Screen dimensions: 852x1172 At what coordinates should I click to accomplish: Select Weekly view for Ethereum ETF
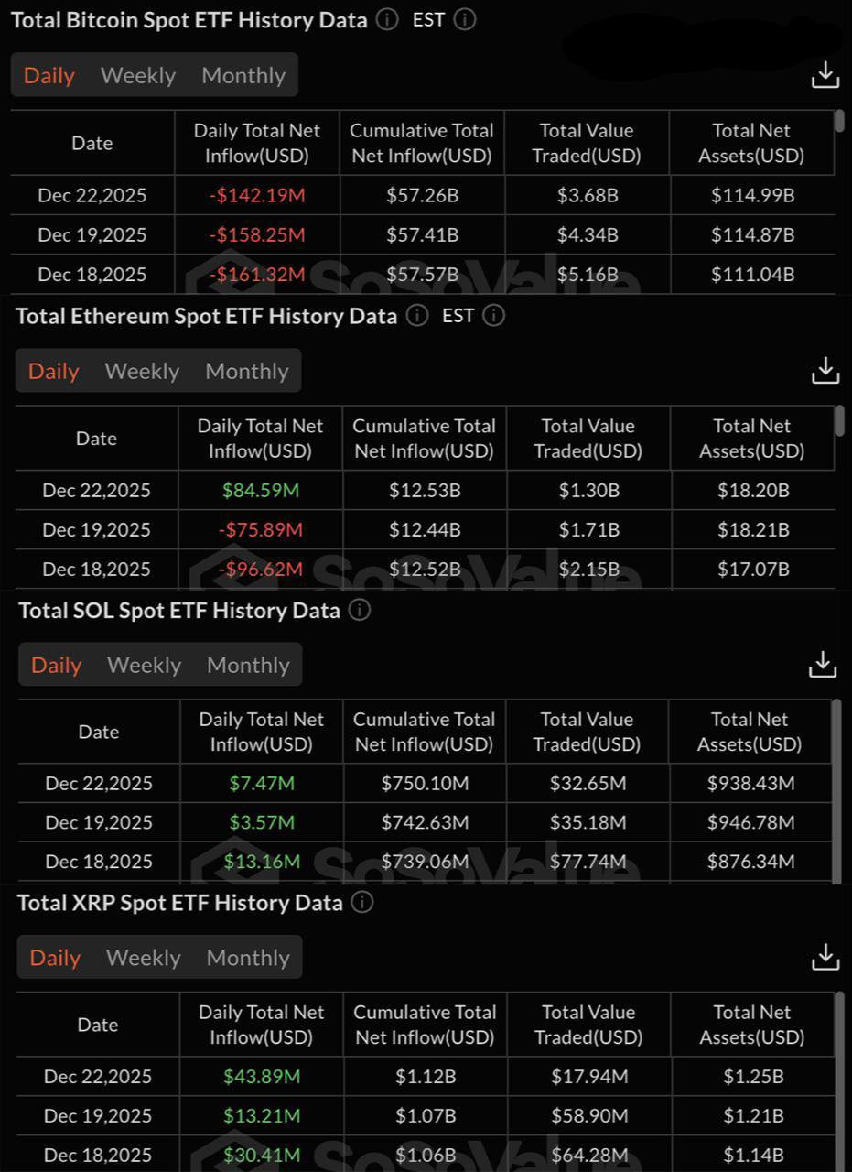pyautogui.click(x=142, y=371)
